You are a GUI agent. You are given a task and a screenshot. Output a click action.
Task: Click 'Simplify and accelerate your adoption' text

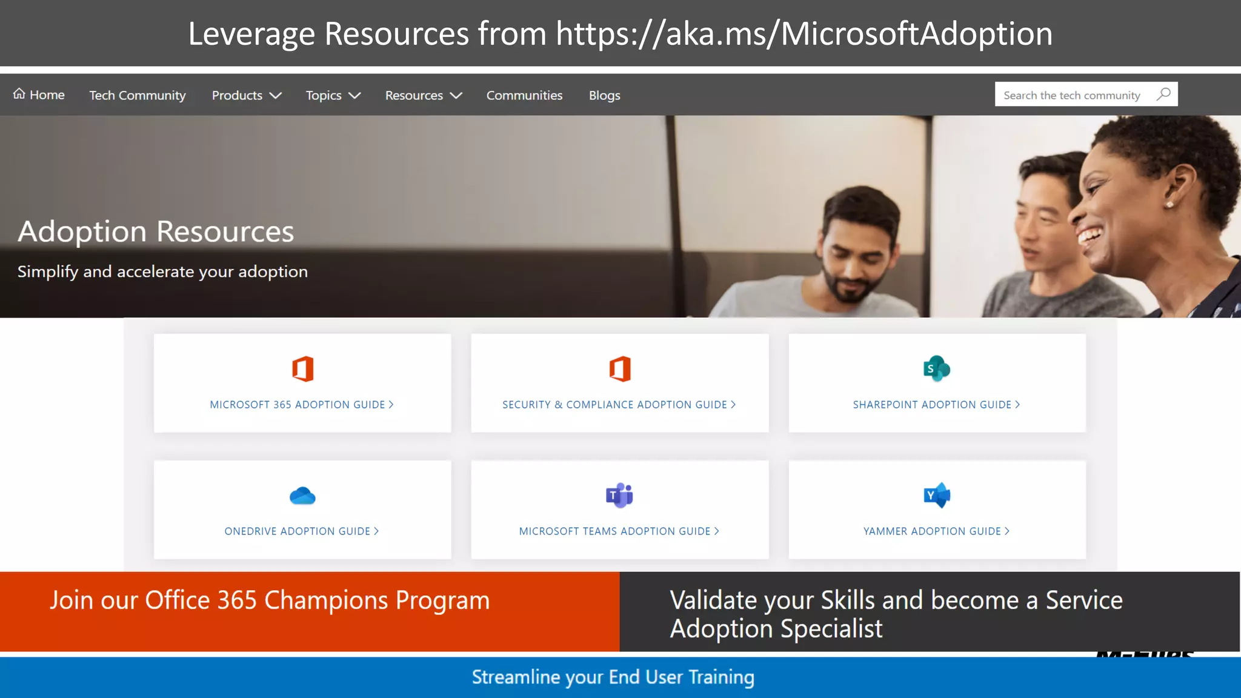[x=162, y=271]
